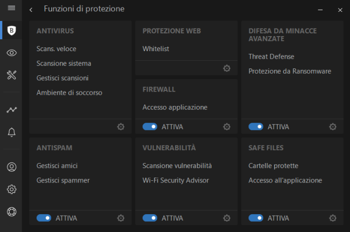
Task: Open Antivirus settings gear
Action: [x=121, y=126]
